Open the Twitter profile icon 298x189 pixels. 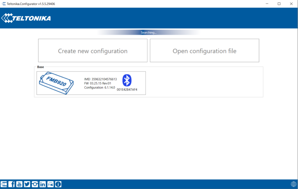pyautogui.click(x=27, y=184)
